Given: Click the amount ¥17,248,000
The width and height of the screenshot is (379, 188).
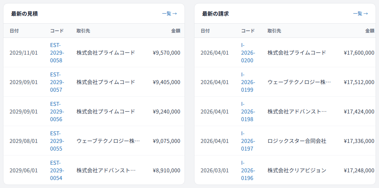Looking at the screenshot, I should [x=359, y=170].
